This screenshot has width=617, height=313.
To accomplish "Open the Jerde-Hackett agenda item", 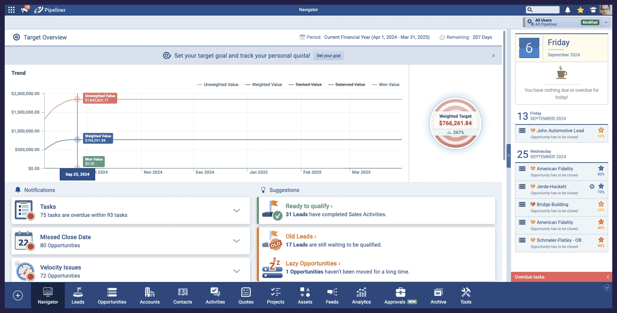I will click(562, 190).
